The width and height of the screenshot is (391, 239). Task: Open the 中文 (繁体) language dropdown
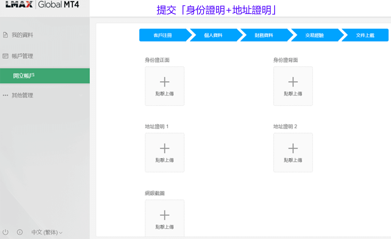click(x=47, y=232)
